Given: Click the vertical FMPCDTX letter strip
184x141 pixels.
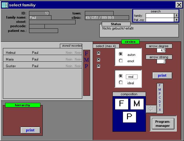Looking at the screenshot, I should click(160, 98).
